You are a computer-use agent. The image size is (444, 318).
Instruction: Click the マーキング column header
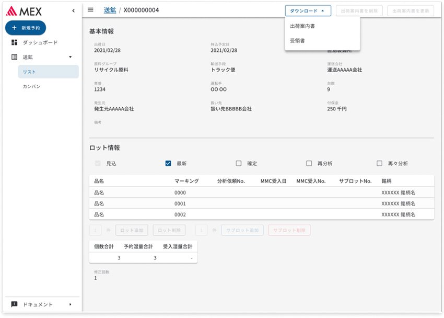tap(186, 181)
